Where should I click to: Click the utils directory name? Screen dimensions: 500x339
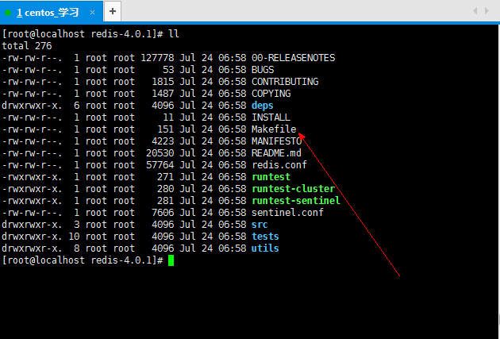pos(265,248)
